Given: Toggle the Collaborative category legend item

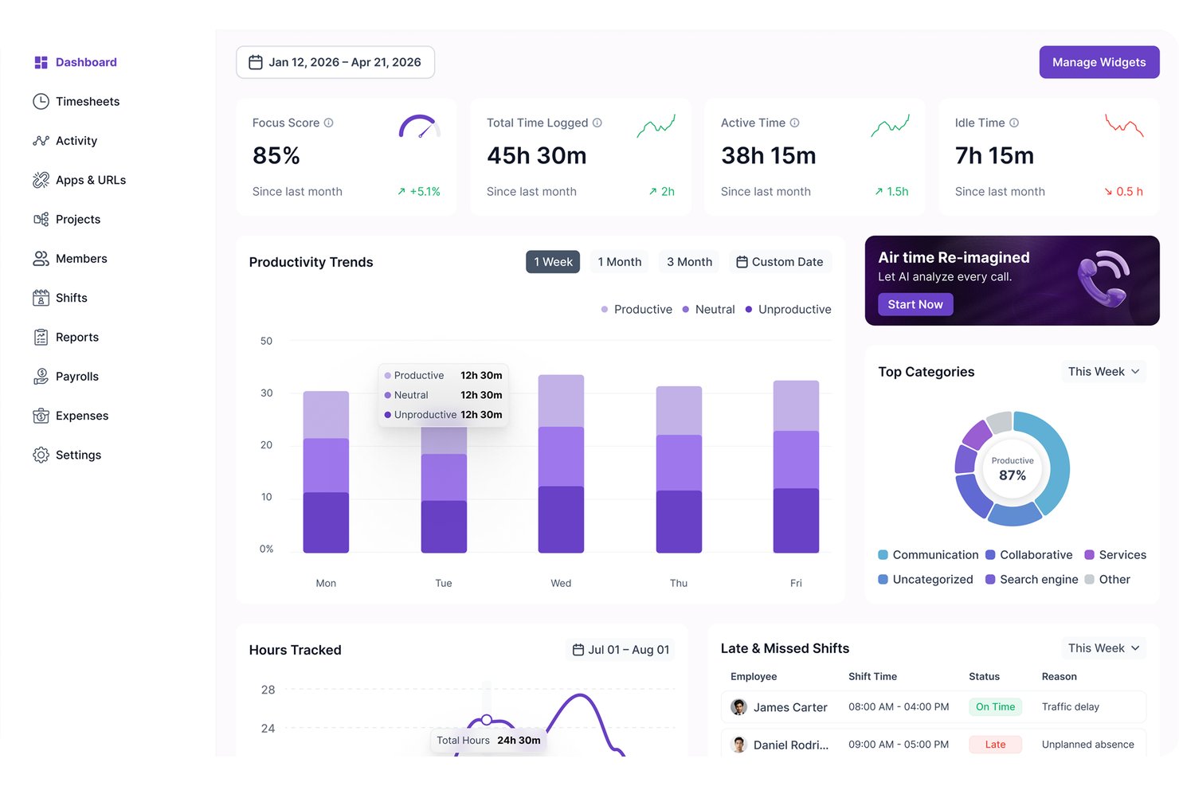Looking at the screenshot, I should click(1029, 555).
